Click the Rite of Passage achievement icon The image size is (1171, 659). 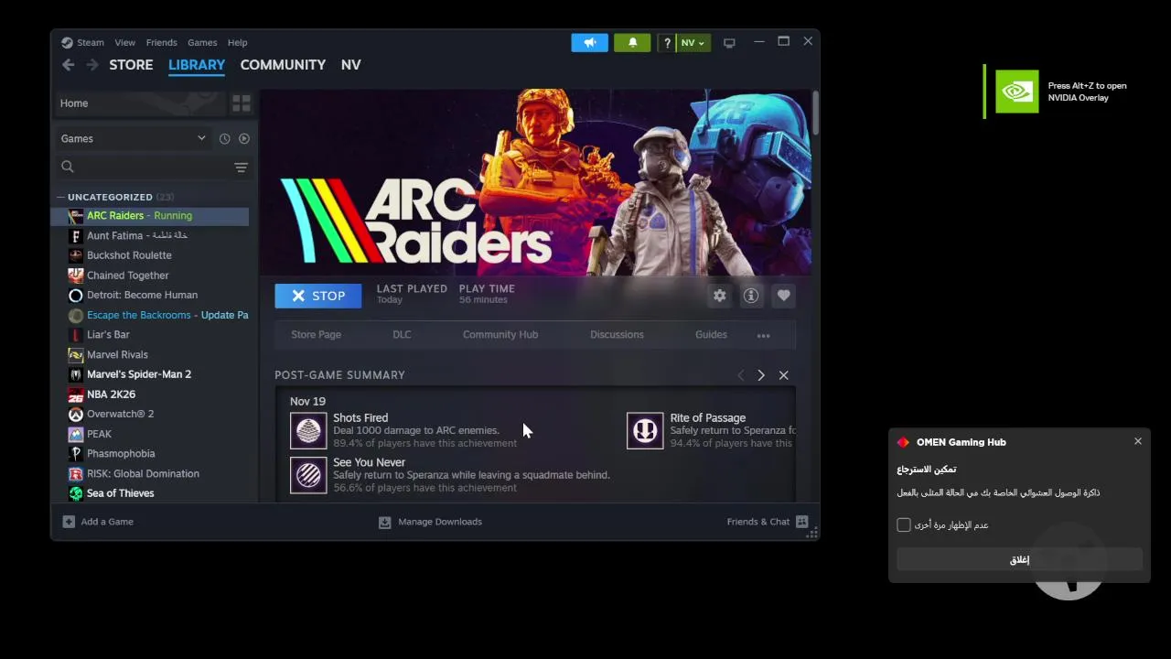[645, 430]
